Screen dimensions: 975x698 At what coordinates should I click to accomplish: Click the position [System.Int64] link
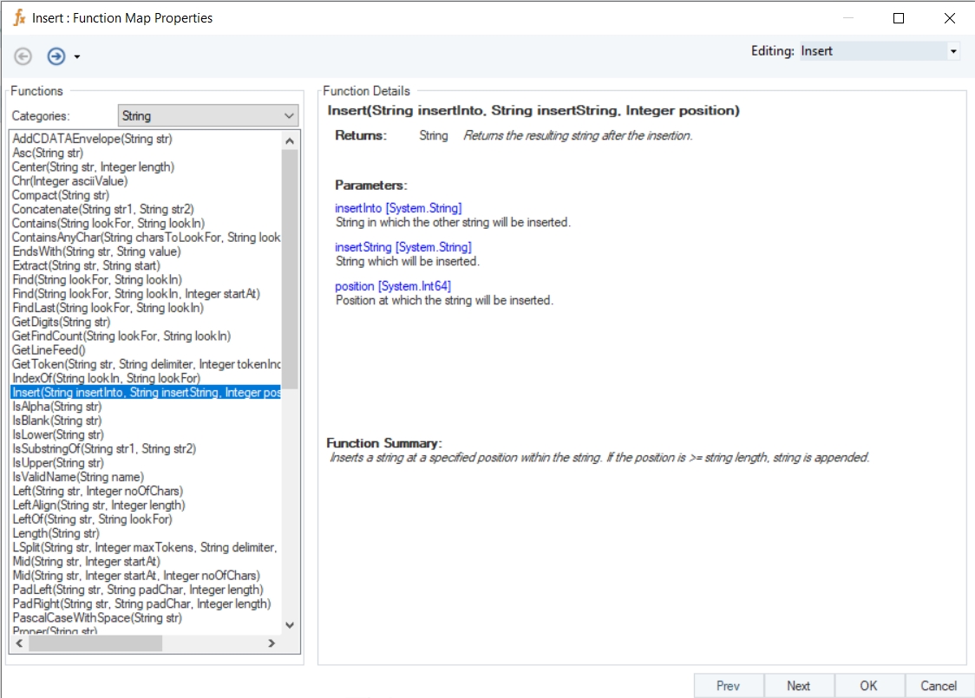393,286
